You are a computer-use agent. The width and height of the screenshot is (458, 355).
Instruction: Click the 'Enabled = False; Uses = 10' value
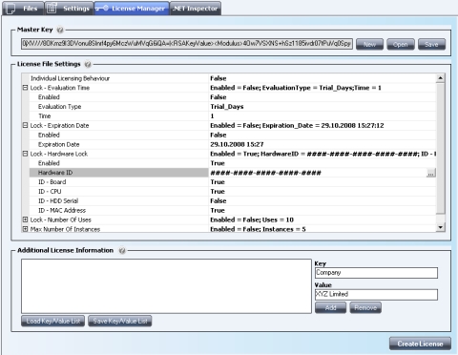[323, 219]
